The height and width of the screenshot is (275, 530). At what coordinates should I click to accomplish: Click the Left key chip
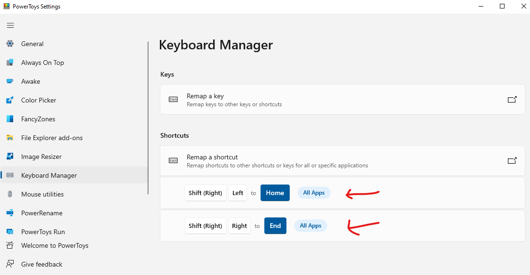click(x=238, y=193)
